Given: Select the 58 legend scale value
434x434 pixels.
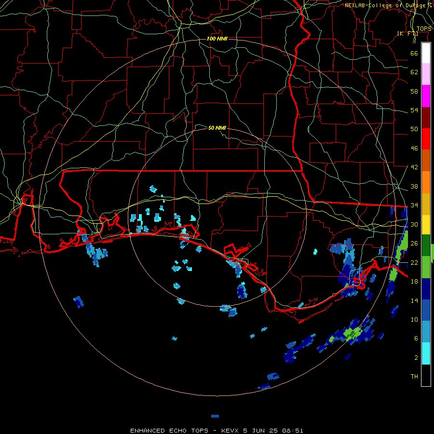Looking at the screenshot, I should (414, 91).
